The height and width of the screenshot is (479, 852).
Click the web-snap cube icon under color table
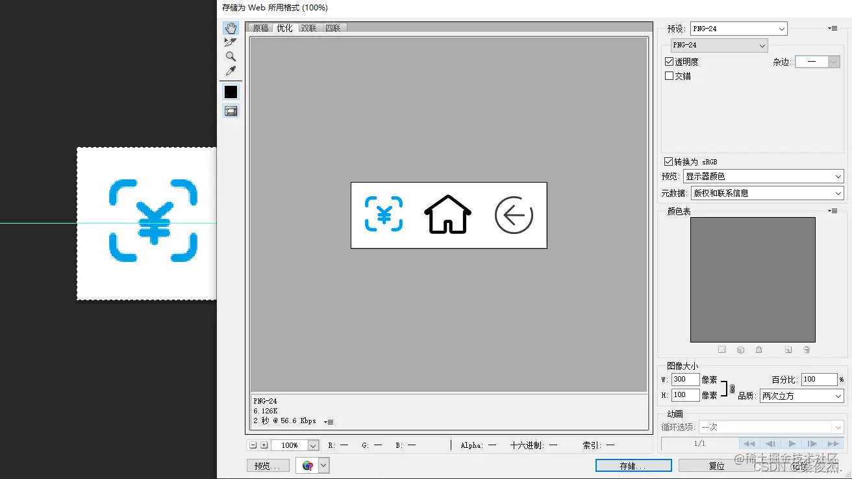740,350
